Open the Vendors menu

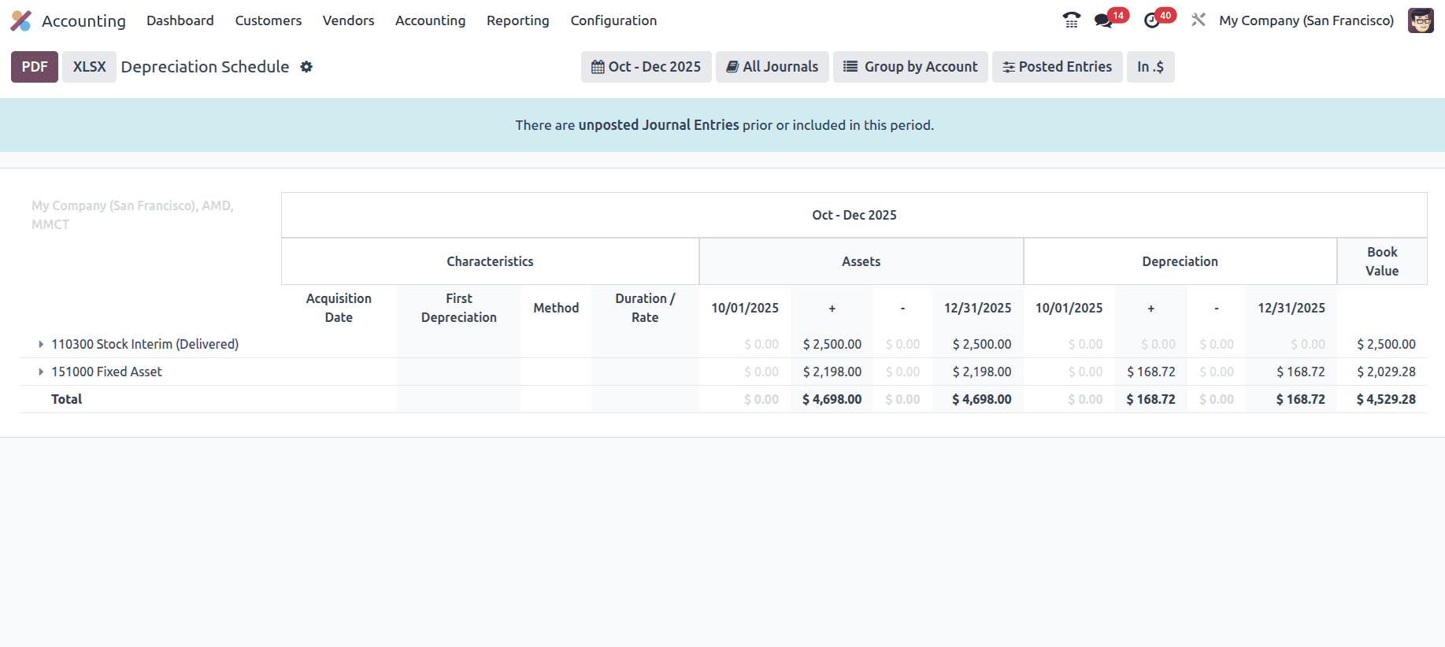(348, 20)
